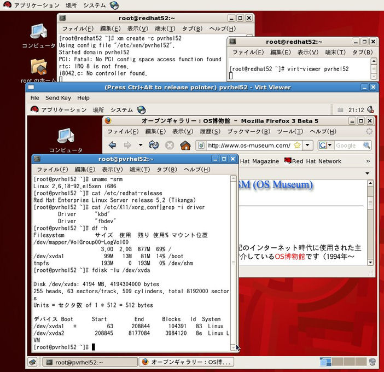
Task: Click terminal icon in pvrhel52 terminal title bar
Action: point(37,159)
